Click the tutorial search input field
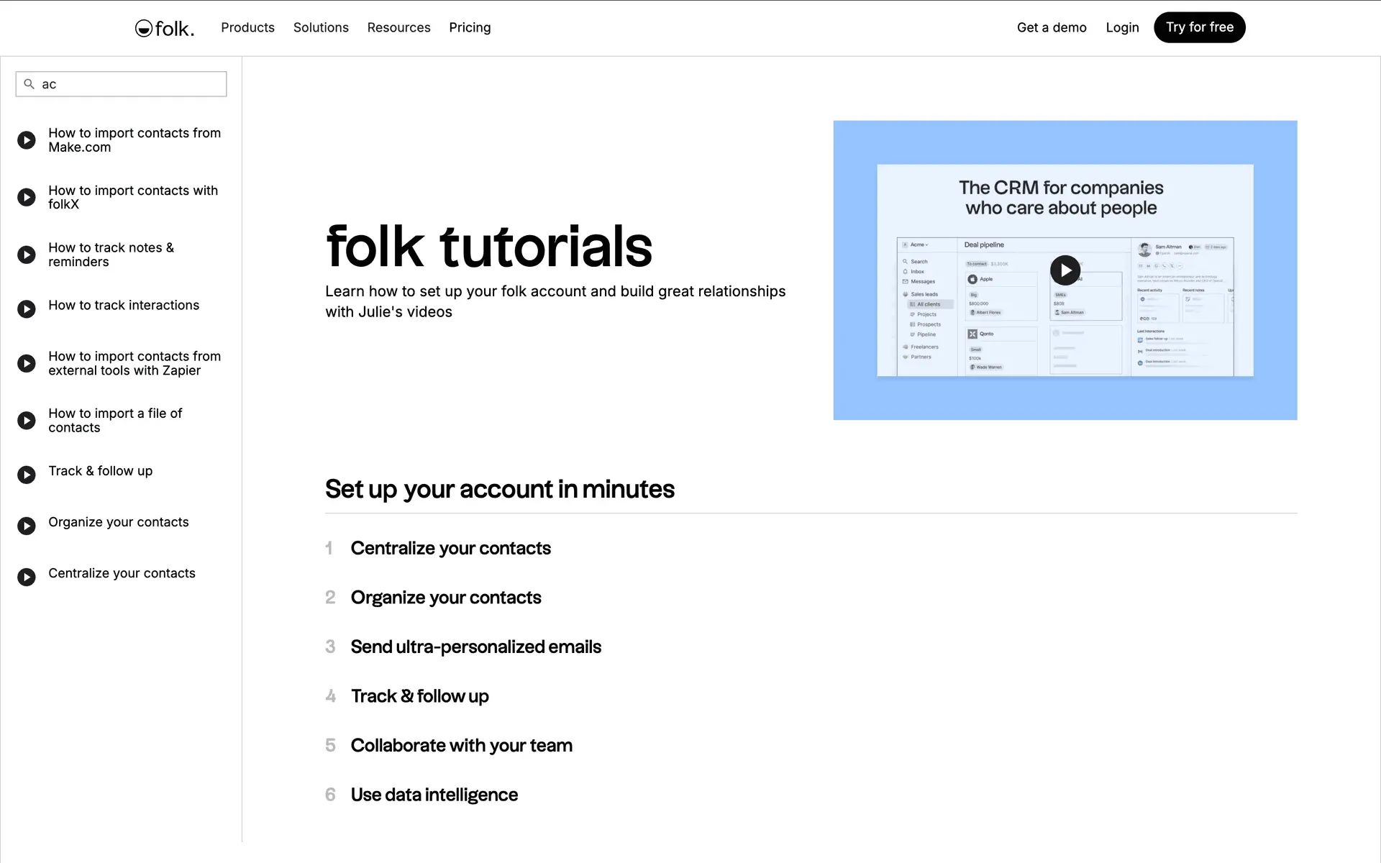Image resolution: width=1381 pixels, height=863 pixels. (129, 84)
